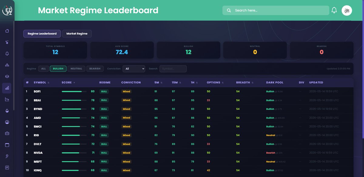The width and height of the screenshot is (364, 177).
Task: Click Bearish dark pool in NVDA row
Action: [271, 153]
